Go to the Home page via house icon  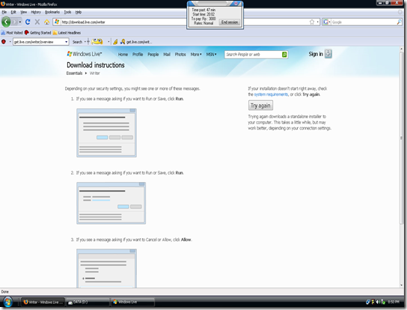46,22
